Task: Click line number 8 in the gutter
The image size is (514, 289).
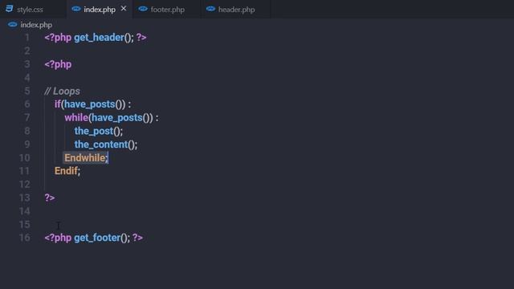Action: click(x=27, y=131)
